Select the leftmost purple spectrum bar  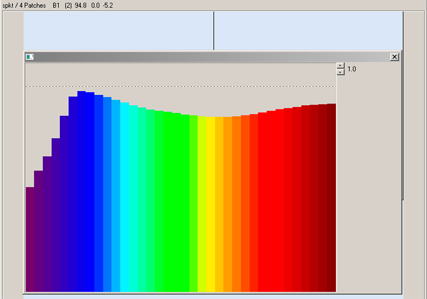(x=30, y=240)
